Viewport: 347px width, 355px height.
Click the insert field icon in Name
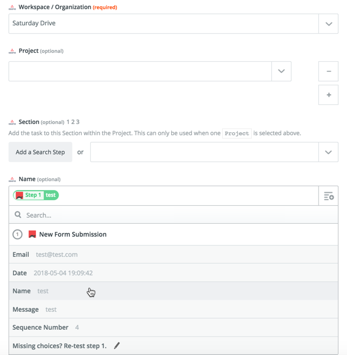pos(329,196)
